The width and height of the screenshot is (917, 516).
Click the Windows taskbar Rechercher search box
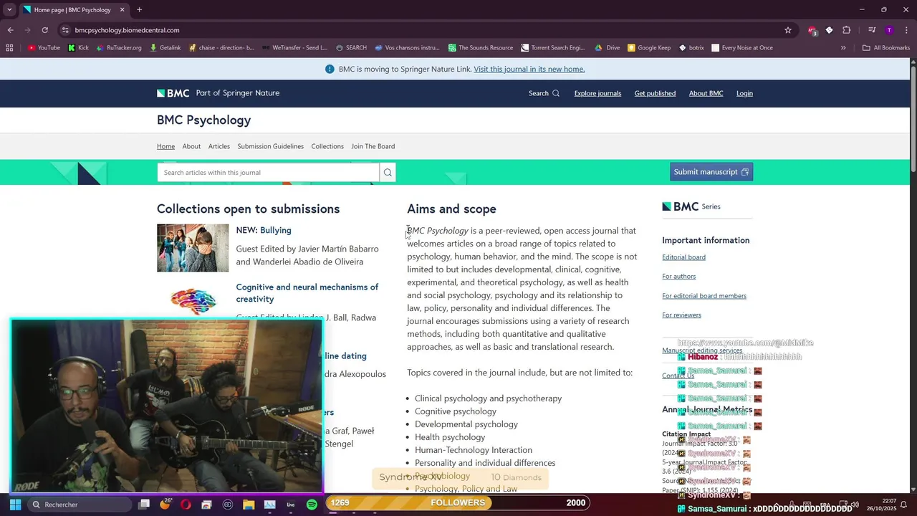coord(78,505)
